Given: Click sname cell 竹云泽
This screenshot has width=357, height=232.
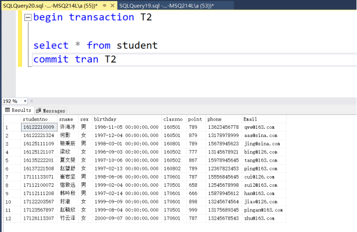Looking at the screenshot, I should [68, 218].
